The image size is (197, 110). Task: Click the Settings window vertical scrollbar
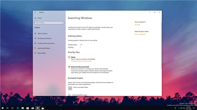pos(161,45)
